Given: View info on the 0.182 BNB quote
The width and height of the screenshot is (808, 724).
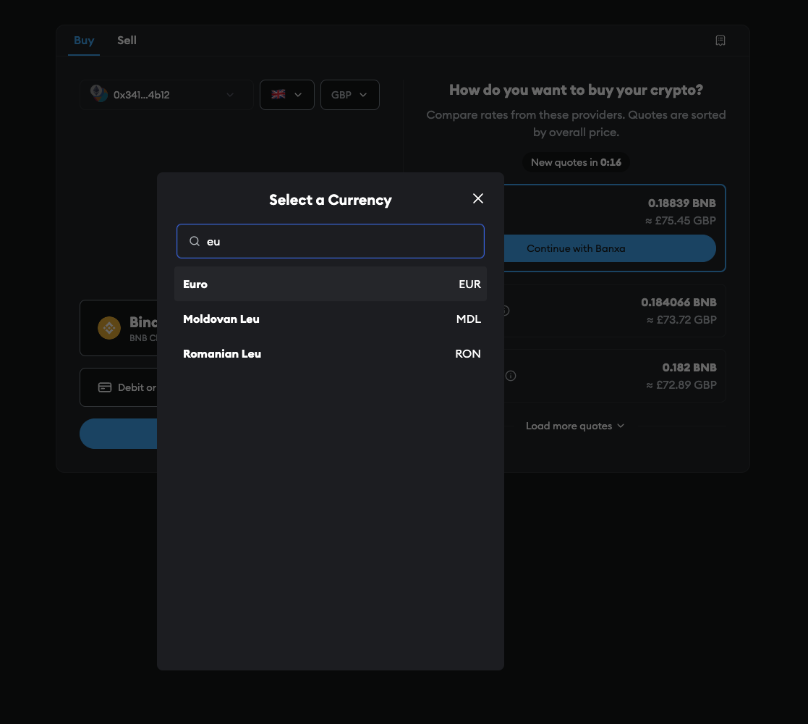Looking at the screenshot, I should pyautogui.click(x=510, y=376).
